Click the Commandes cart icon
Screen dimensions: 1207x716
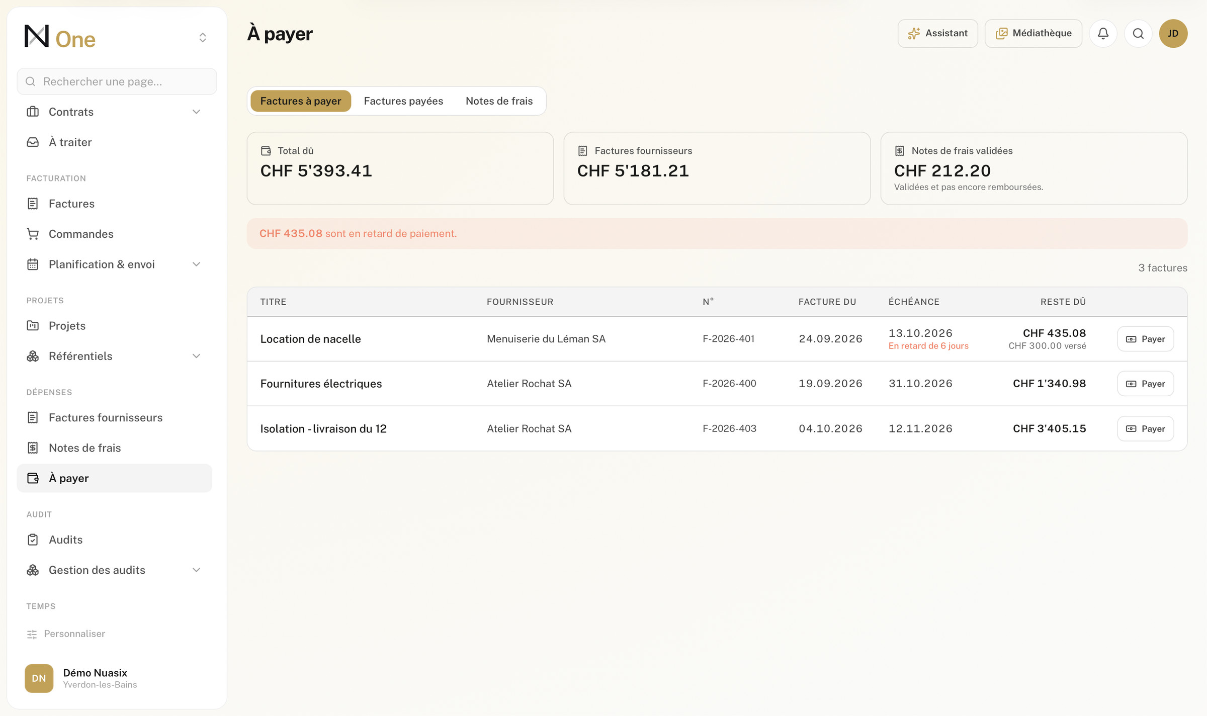pyautogui.click(x=33, y=234)
